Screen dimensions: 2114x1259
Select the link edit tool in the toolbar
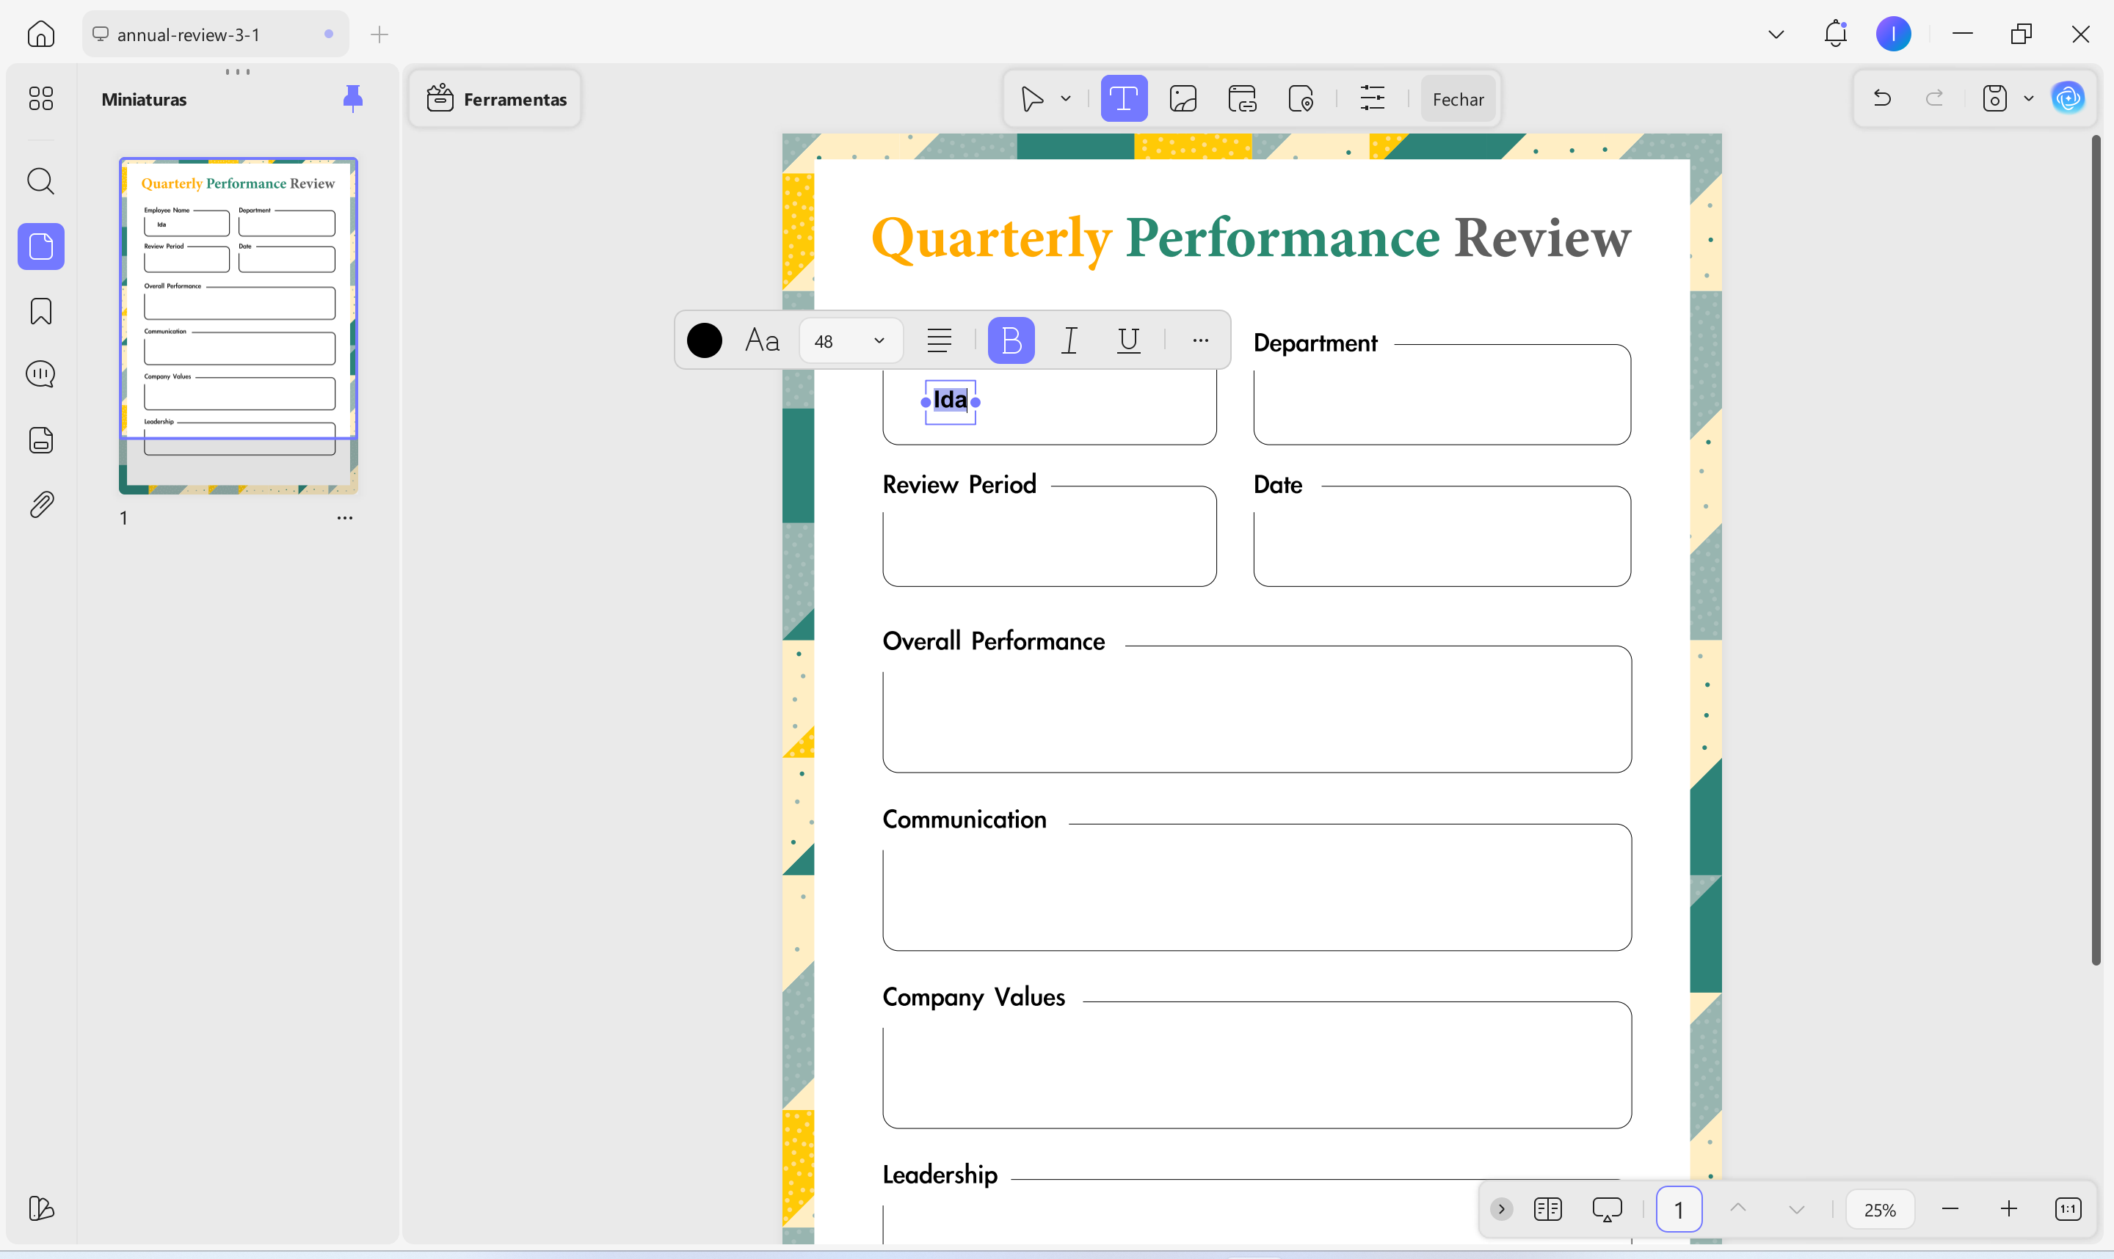[1241, 98]
